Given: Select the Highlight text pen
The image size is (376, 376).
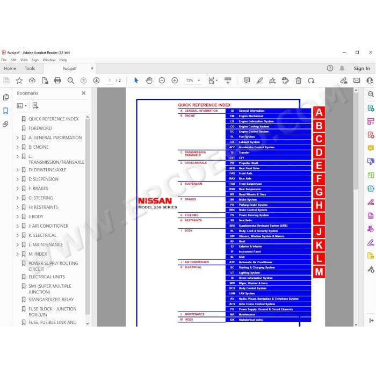Looking at the screenshot, I should [259, 81].
